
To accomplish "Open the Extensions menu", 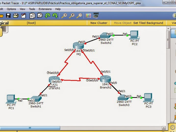I will pyautogui.click(x=45, y=9).
